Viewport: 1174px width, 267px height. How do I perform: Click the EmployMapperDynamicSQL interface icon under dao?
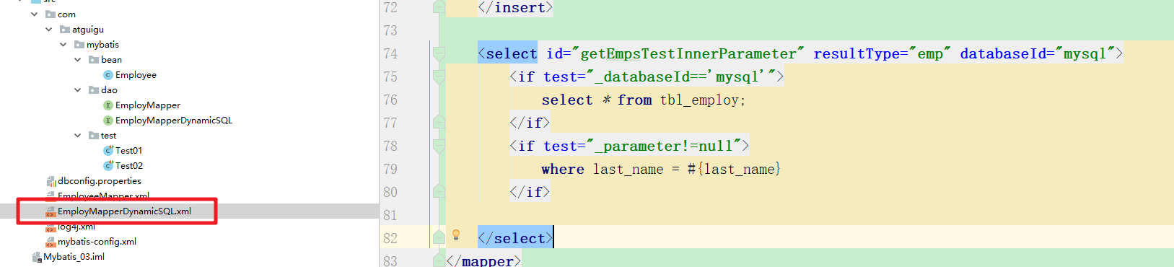point(108,121)
